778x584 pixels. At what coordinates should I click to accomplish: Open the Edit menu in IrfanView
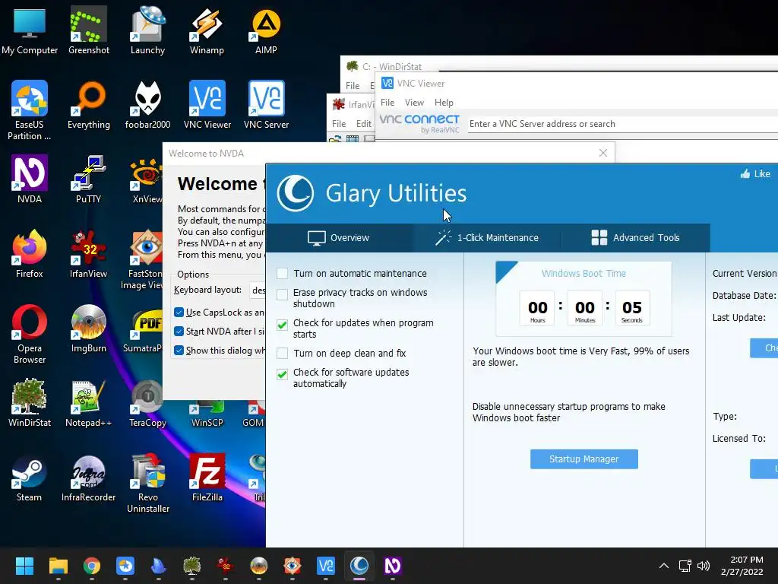click(364, 124)
